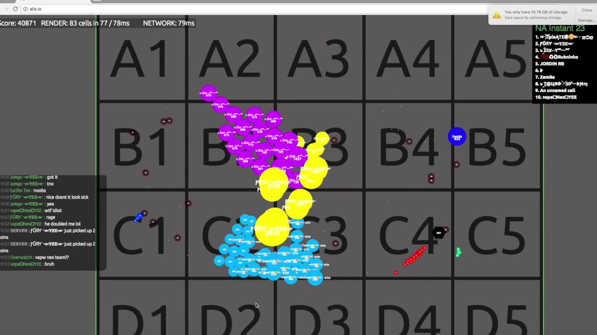Select leaderboard rank 8 entry
Screen dimensions: 597x335
point(562,84)
